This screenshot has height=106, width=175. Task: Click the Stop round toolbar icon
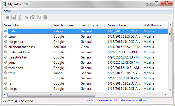click(x=7, y=18)
